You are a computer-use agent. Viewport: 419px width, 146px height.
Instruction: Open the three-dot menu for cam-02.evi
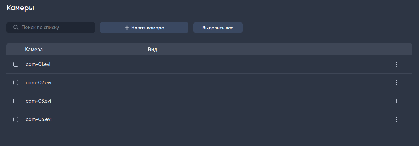click(397, 83)
